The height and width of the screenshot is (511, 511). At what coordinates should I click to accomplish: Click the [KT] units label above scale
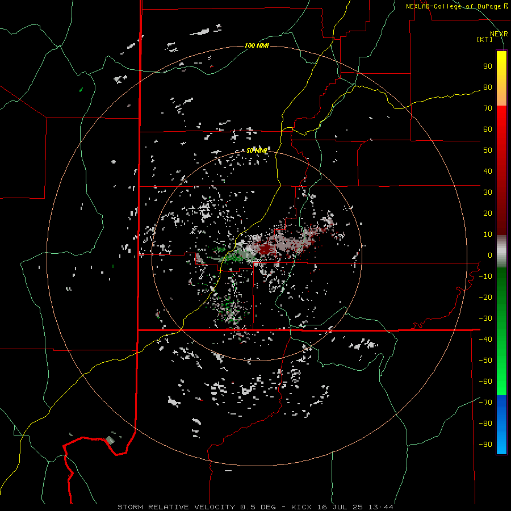(x=484, y=39)
